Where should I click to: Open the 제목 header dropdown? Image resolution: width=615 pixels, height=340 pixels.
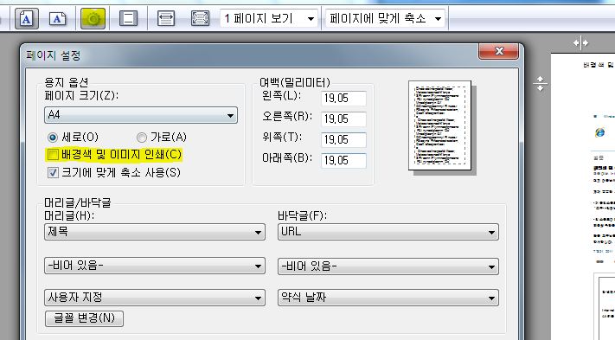click(x=155, y=232)
